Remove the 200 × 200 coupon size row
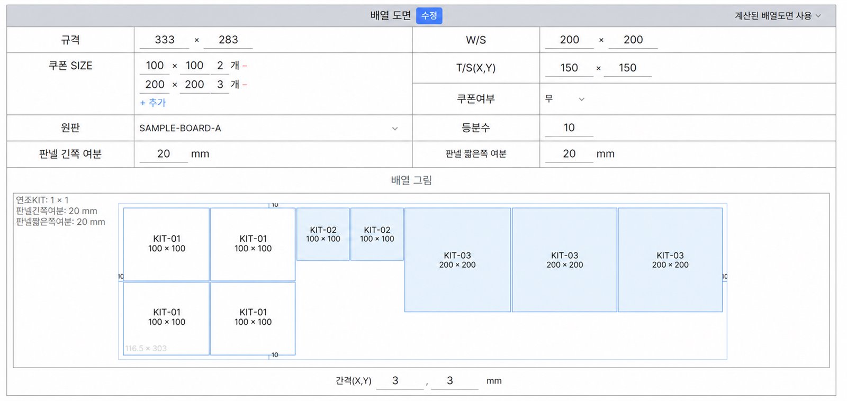Viewport: 847px width, 401px height. click(x=245, y=85)
